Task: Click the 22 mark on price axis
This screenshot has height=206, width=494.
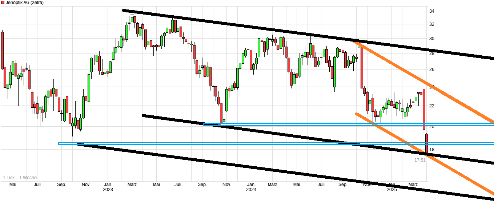Action: click(x=432, y=106)
